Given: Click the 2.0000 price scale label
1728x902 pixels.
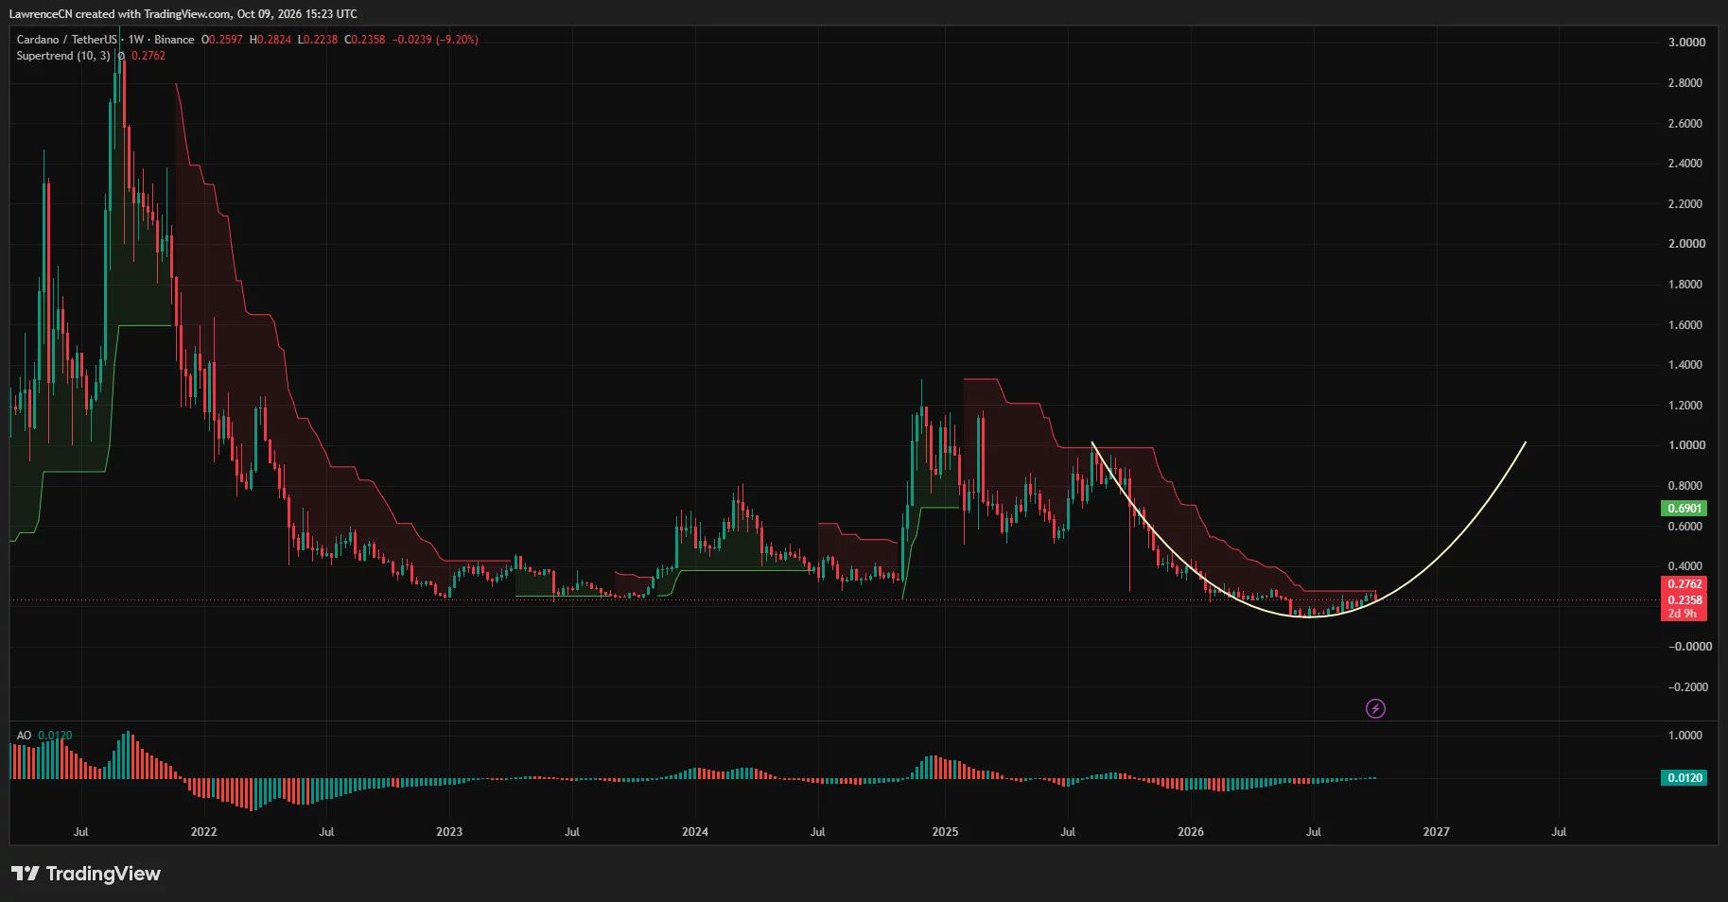Looking at the screenshot, I should pyautogui.click(x=1686, y=244).
